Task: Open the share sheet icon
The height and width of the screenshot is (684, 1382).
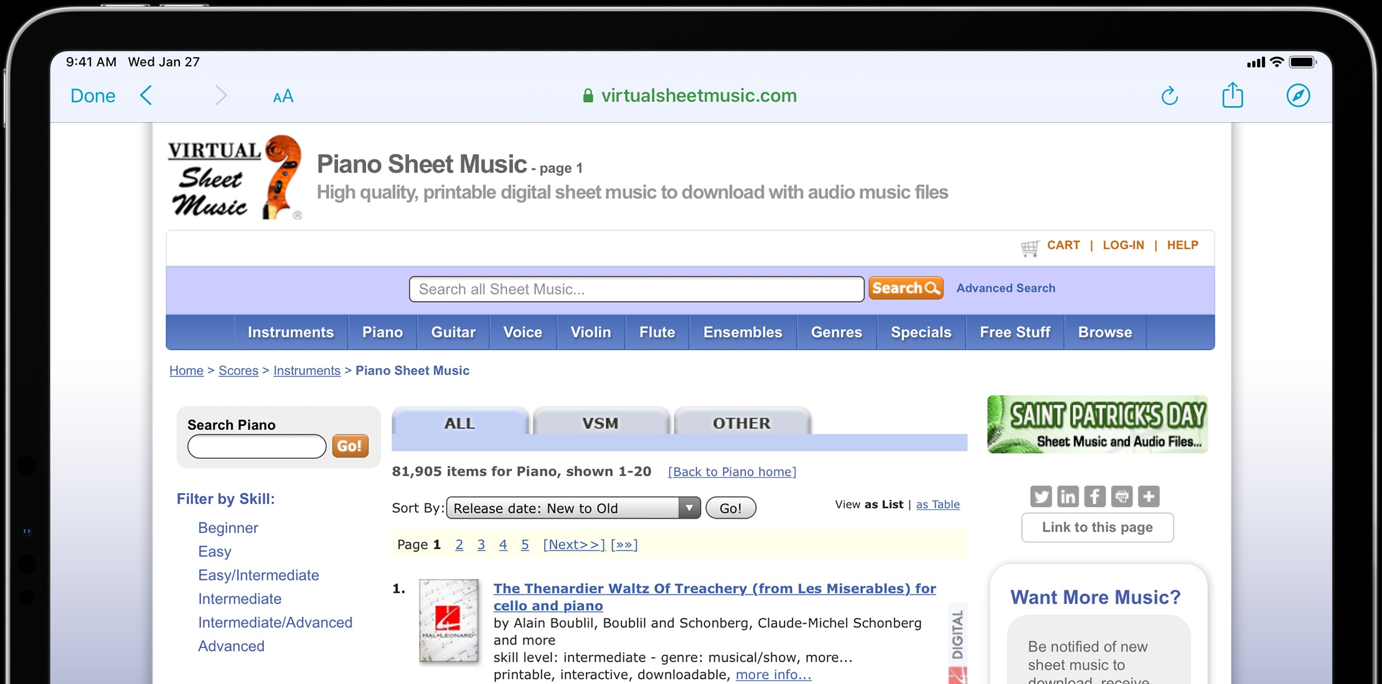Action: coord(1233,95)
